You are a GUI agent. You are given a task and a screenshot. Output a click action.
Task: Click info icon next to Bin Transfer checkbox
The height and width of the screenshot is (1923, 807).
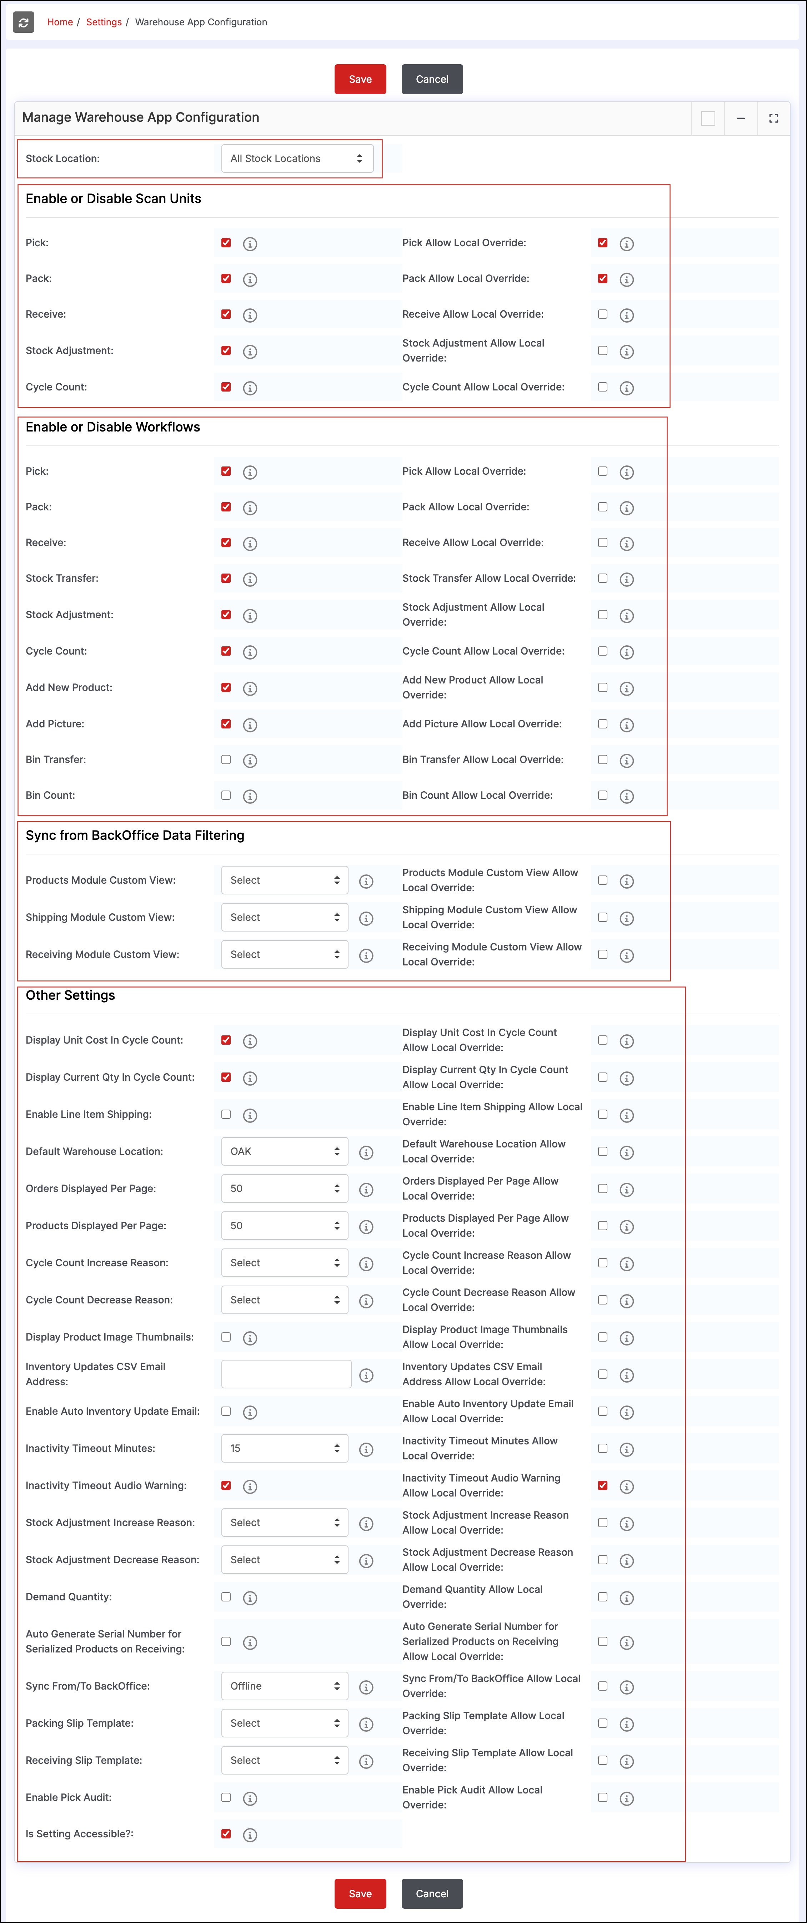click(250, 761)
